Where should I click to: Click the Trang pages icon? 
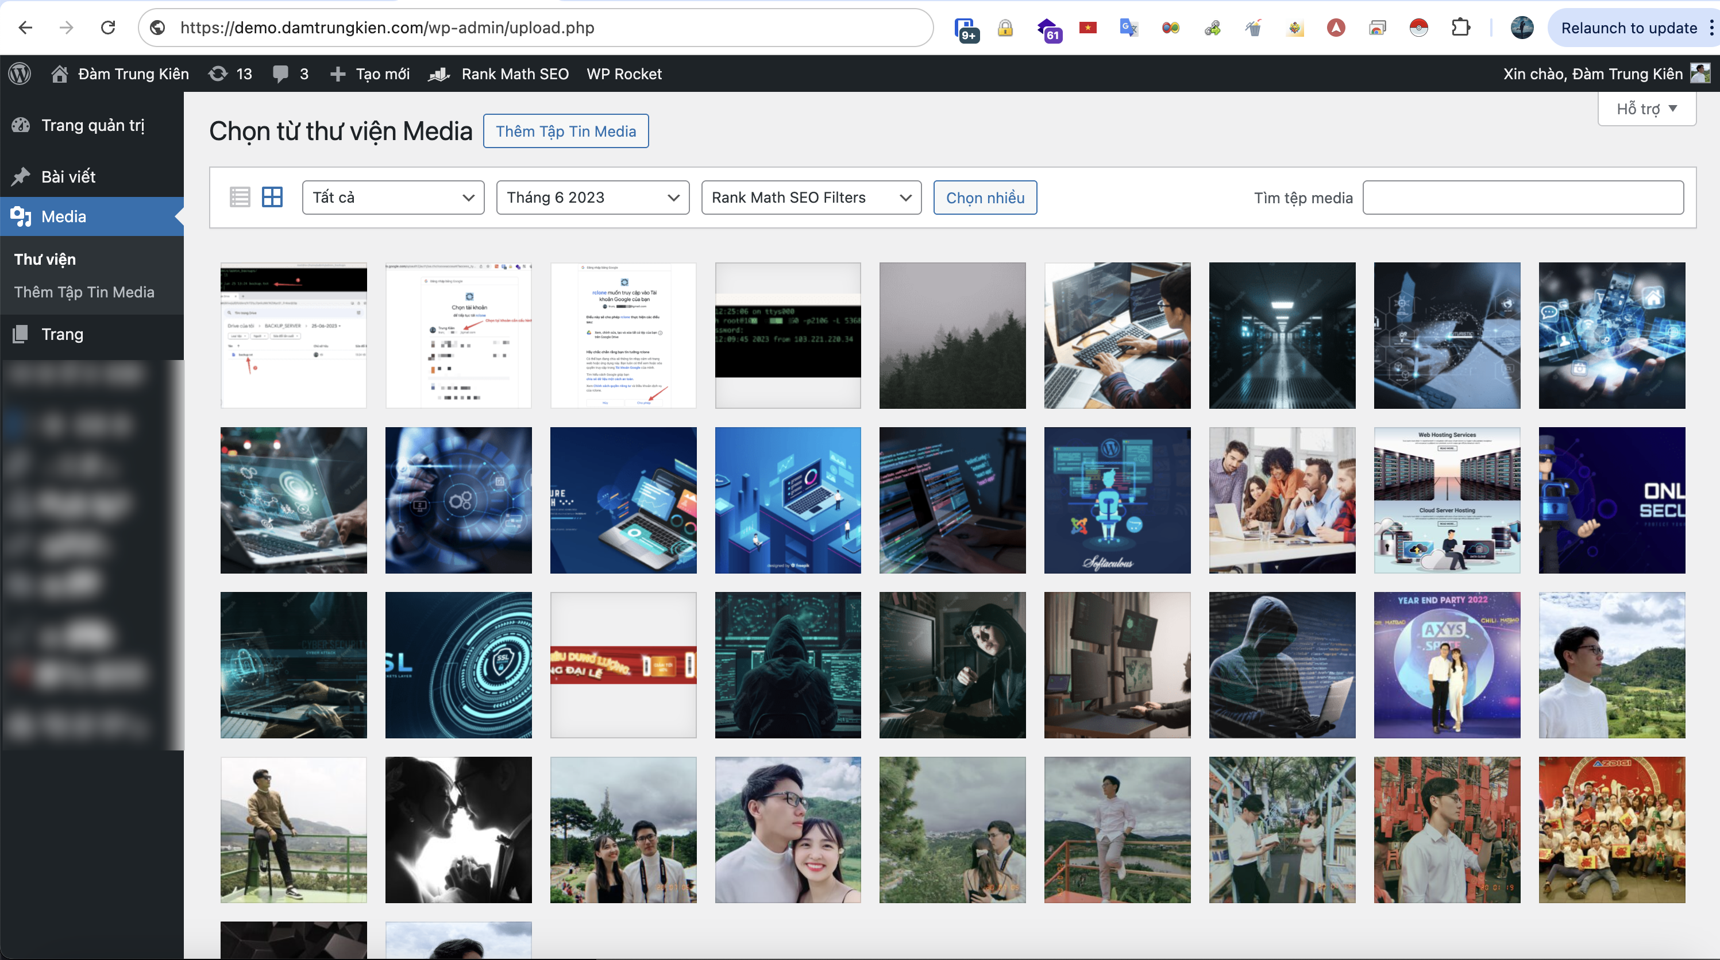pos(21,334)
